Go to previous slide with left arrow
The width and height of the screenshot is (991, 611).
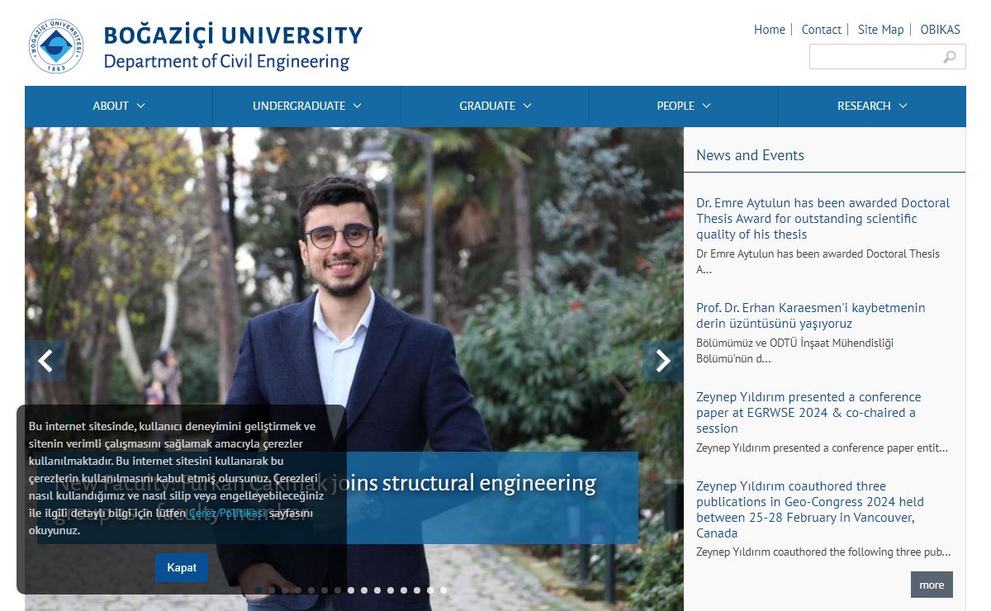click(x=45, y=361)
